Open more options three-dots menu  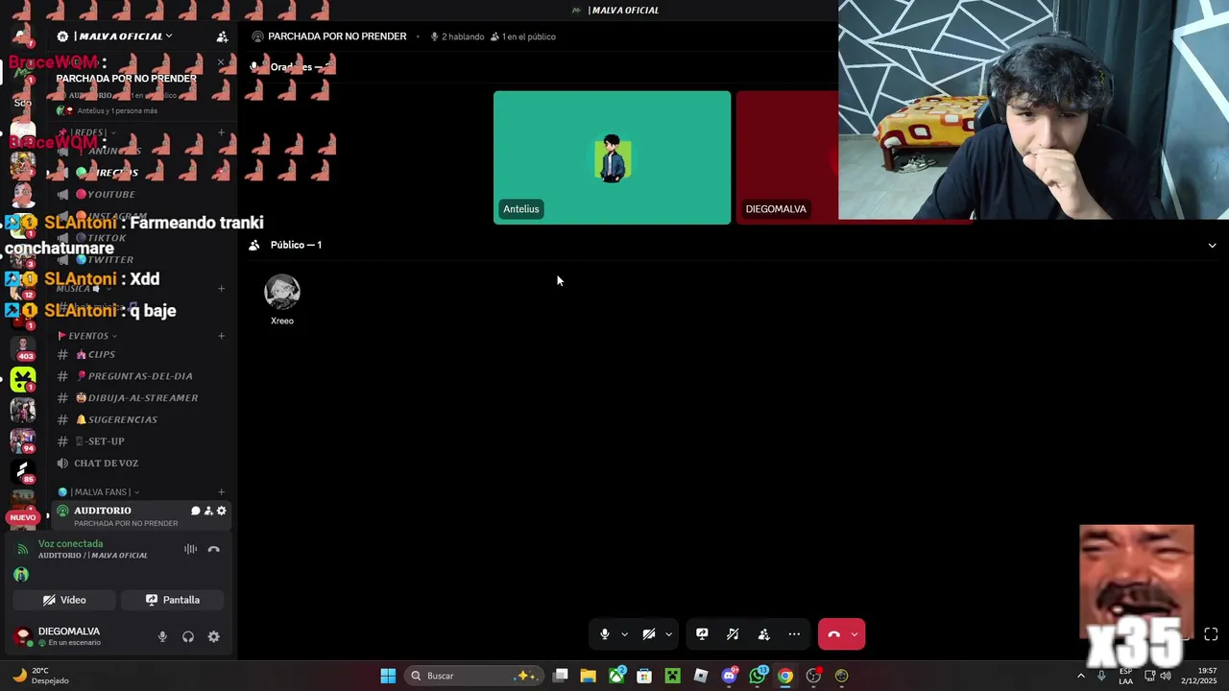point(794,634)
